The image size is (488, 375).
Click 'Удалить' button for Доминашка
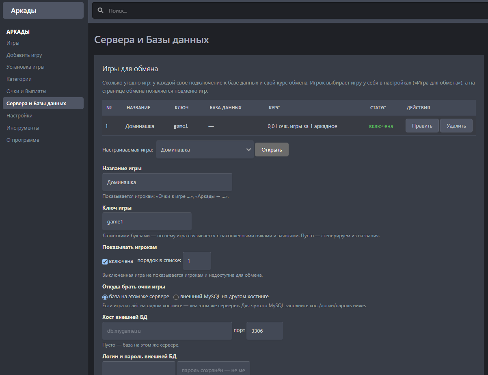coord(456,126)
